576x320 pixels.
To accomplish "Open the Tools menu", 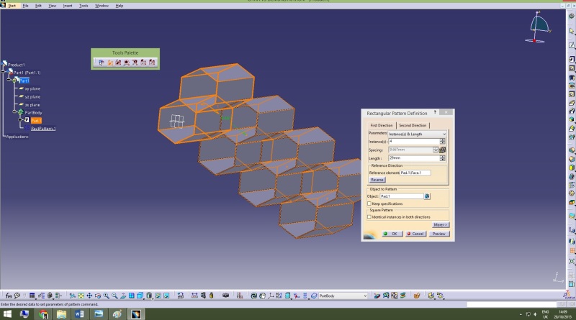I will click(84, 6).
